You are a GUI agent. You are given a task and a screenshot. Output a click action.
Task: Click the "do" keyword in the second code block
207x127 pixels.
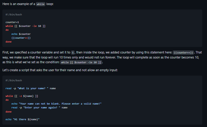(7, 100)
